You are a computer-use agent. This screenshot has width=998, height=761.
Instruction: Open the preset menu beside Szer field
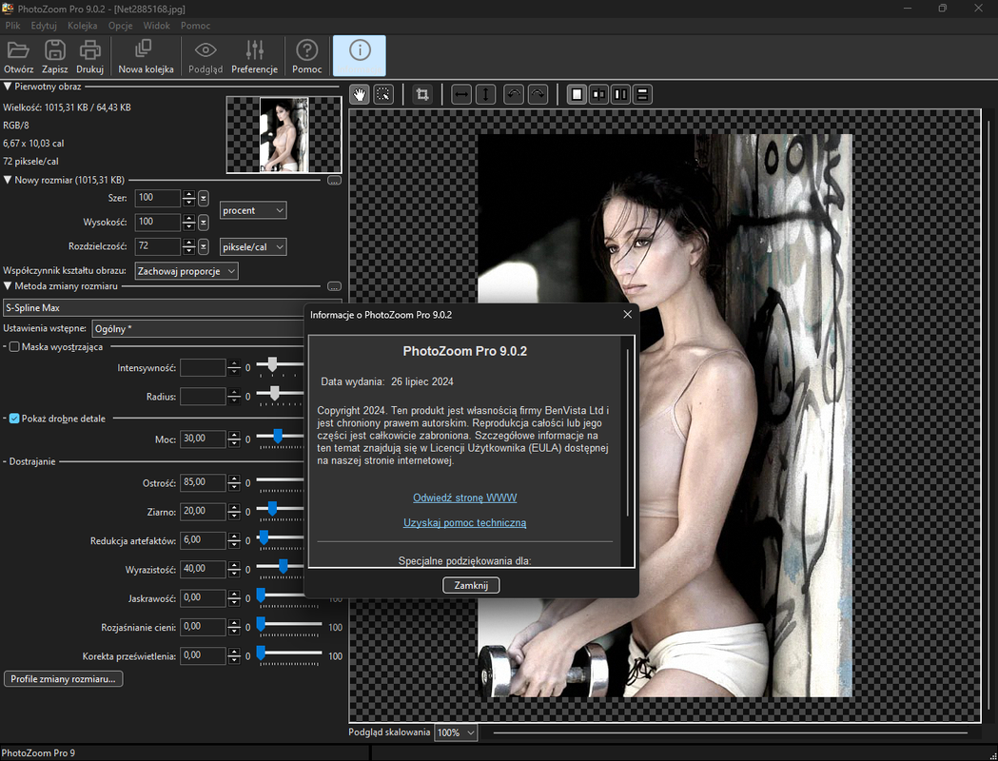[204, 199]
